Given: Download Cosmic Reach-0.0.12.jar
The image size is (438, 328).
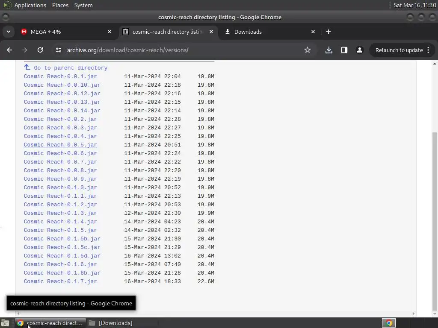Looking at the screenshot, I should coord(62,94).
